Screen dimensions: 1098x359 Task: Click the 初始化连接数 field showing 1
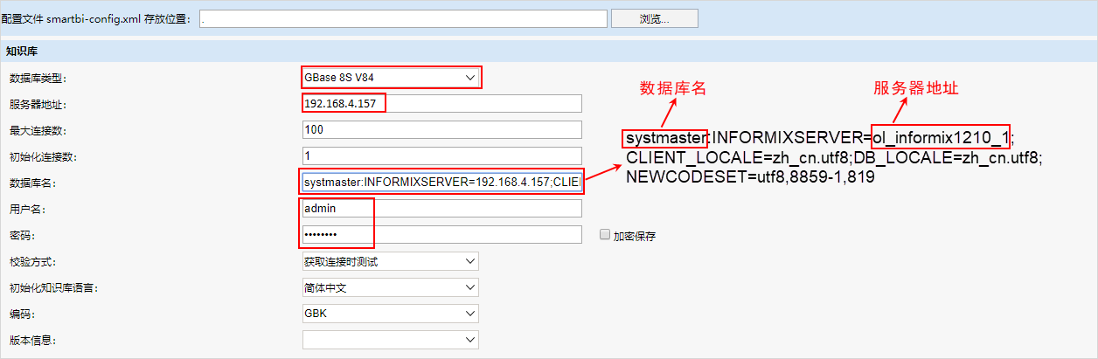click(x=441, y=156)
